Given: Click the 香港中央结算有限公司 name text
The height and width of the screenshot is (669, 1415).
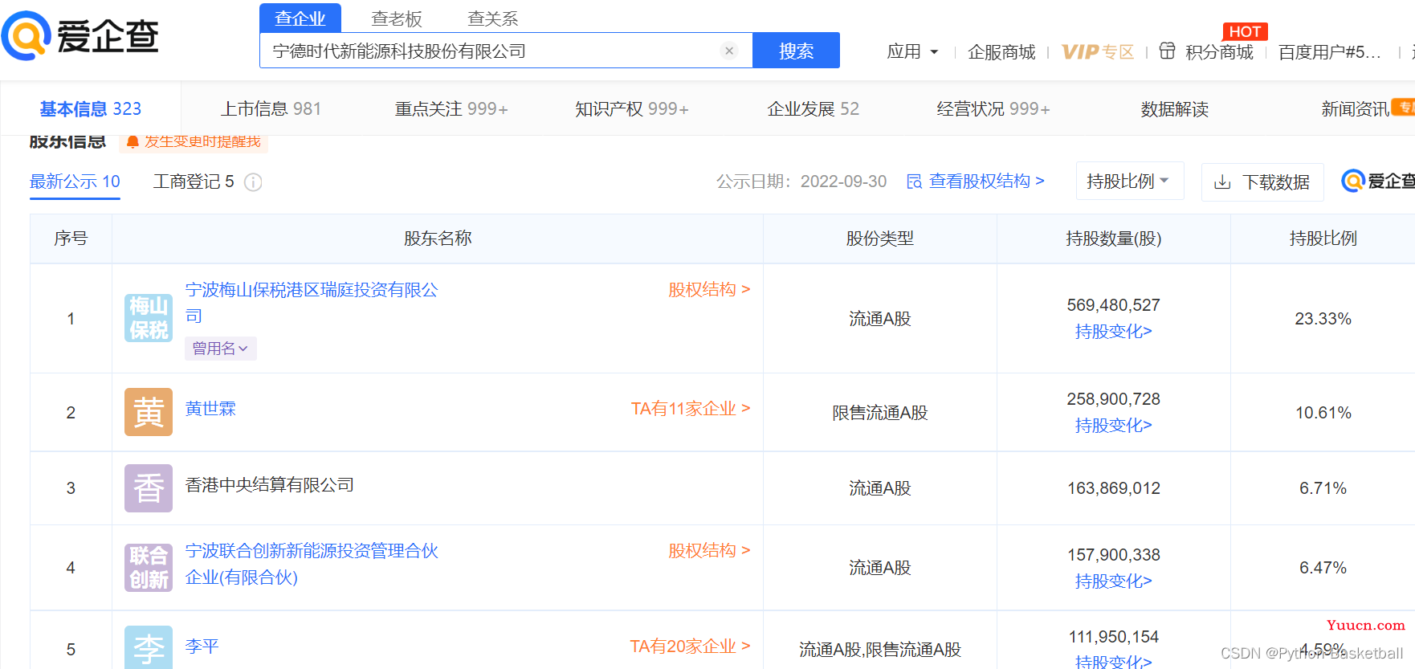Looking at the screenshot, I should 270,485.
